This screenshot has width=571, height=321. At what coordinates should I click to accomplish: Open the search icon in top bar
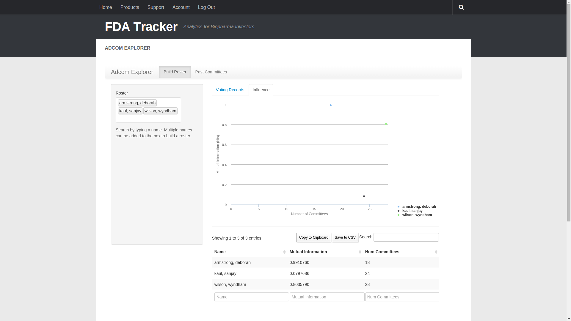point(461,7)
